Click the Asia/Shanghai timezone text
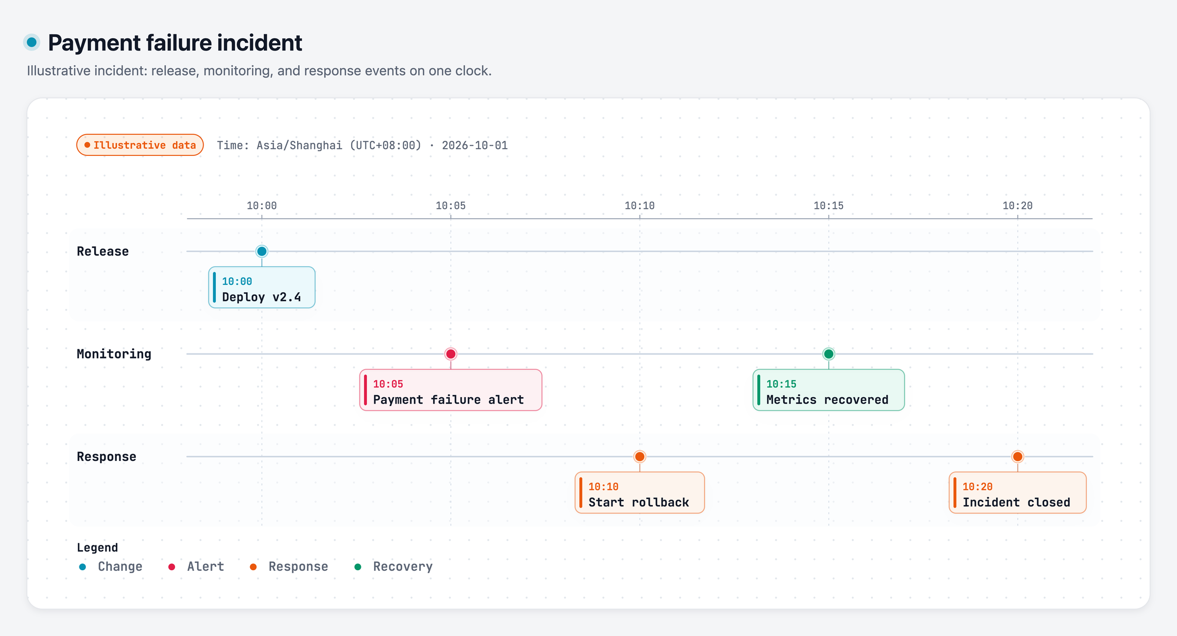 [x=362, y=146]
